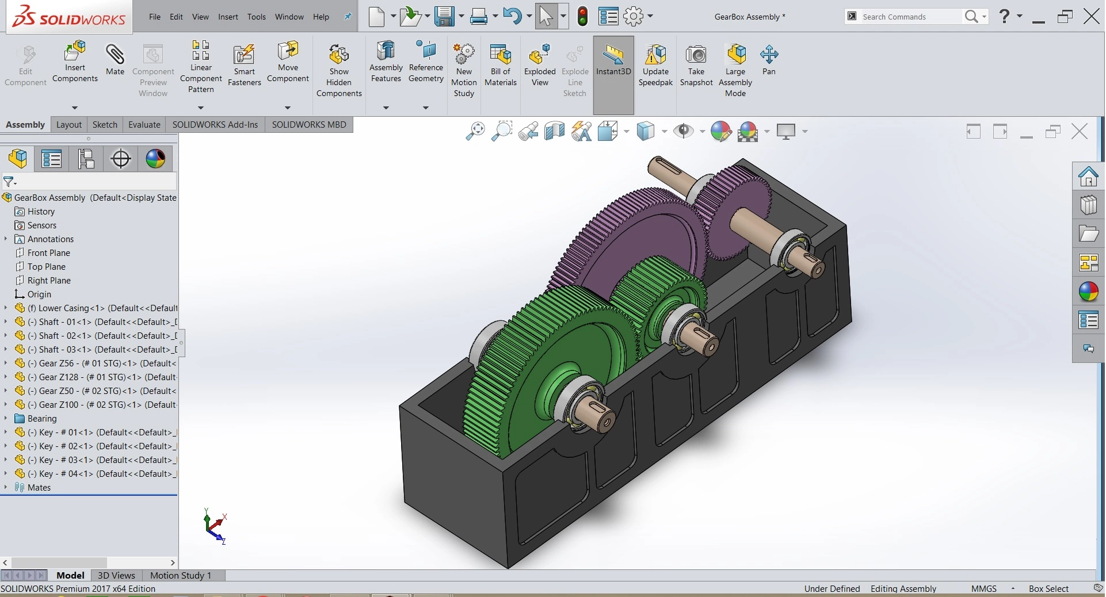
Task: Expand the Mates folder in tree
Action: (6, 487)
